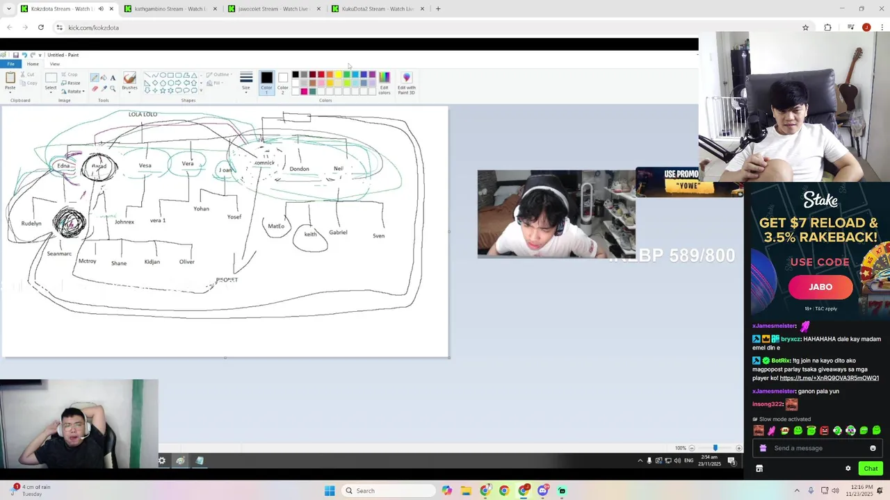890x500 pixels.
Task: Select Color 1 foreground box
Action: pos(266,83)
